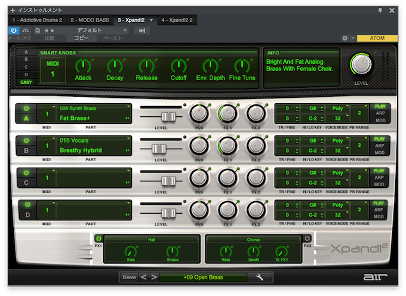Screen dimensions: 406x296
Task: Click part B FX 2 send knob
Action: pos(256,146)
